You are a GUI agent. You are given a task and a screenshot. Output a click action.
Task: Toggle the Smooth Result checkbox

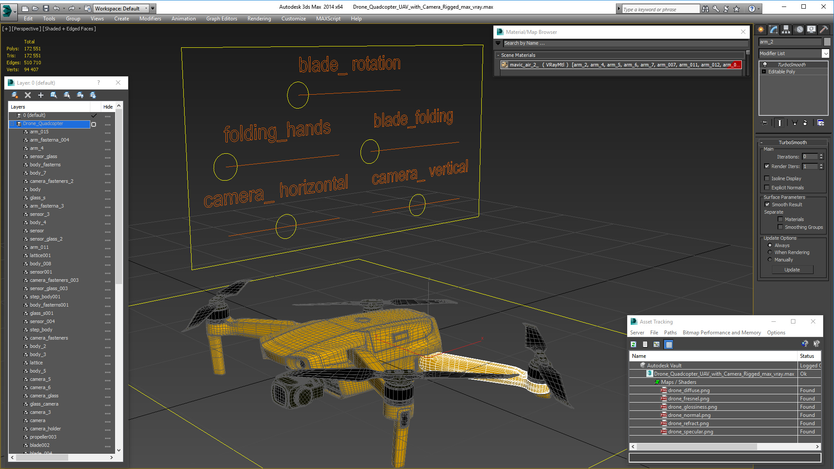tap(767, 205)
